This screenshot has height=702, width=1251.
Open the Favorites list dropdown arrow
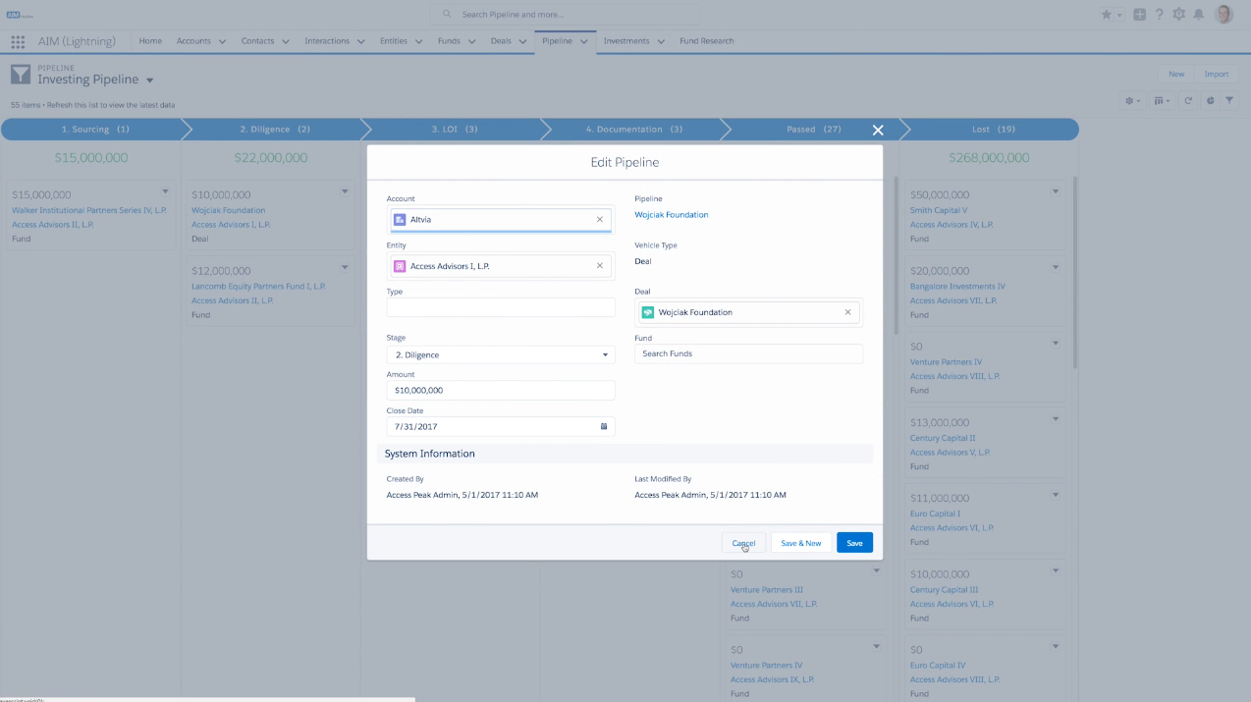coord(1120,15)
